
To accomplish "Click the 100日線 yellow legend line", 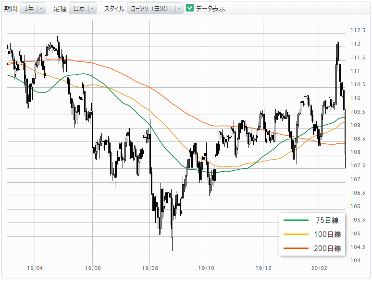I will pos(296,234).
